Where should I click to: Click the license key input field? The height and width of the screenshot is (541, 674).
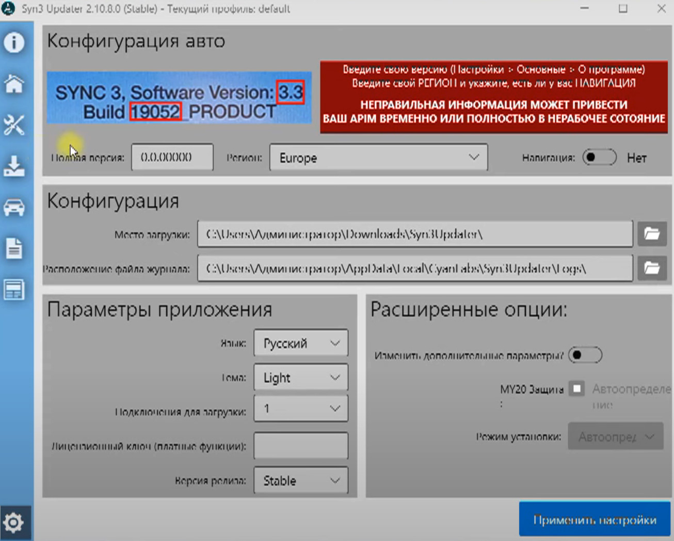[x=301, y=446]
